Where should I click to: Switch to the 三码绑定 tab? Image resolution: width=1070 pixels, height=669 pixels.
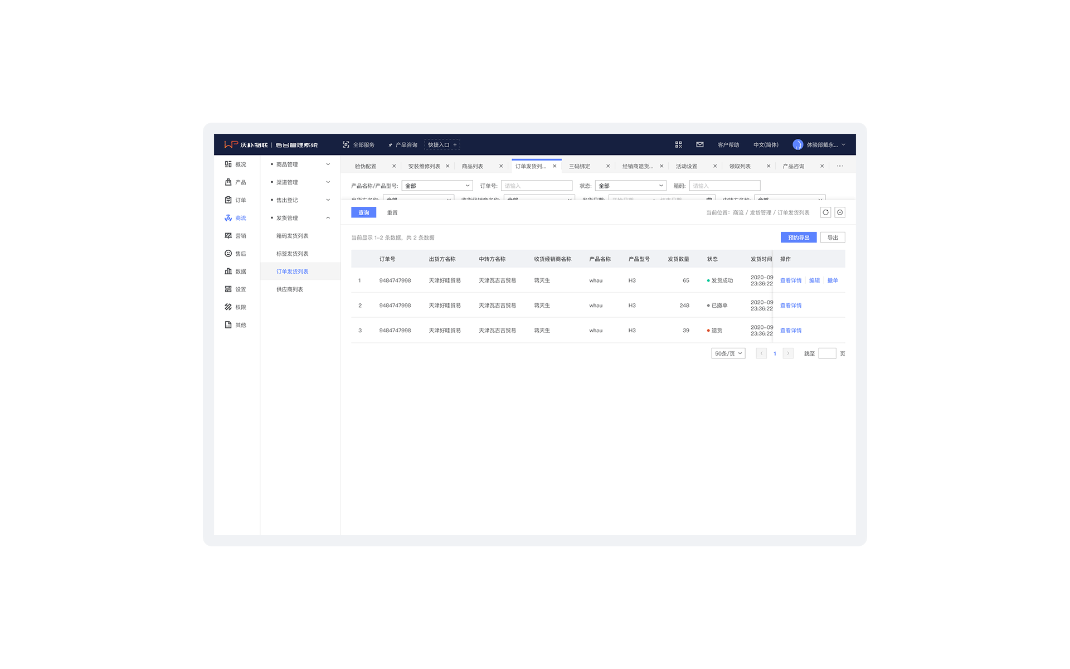pos(580,166)
